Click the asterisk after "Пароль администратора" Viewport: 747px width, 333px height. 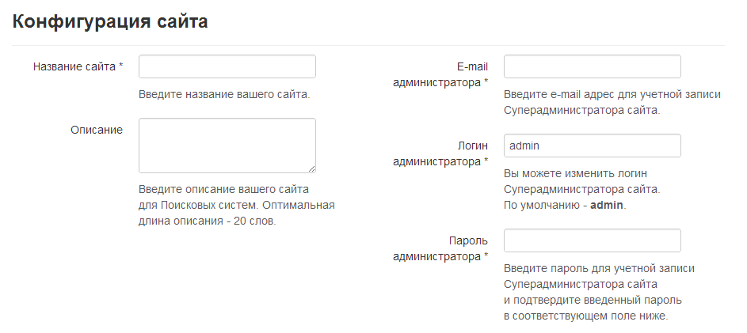(486, 256)
